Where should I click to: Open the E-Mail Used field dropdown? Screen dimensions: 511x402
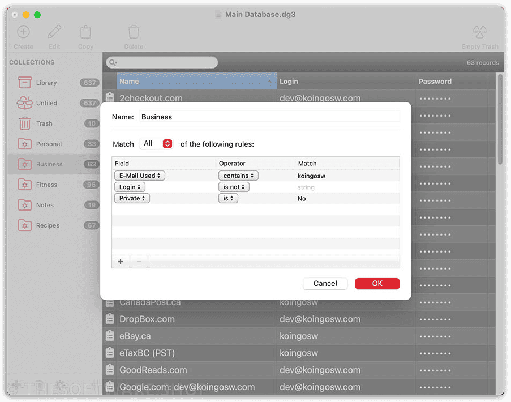140,176
